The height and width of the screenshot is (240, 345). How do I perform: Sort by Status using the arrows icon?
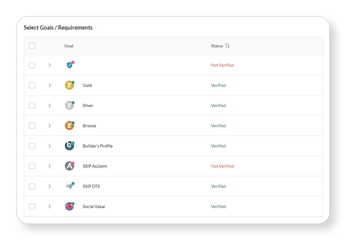coord(228,46)
